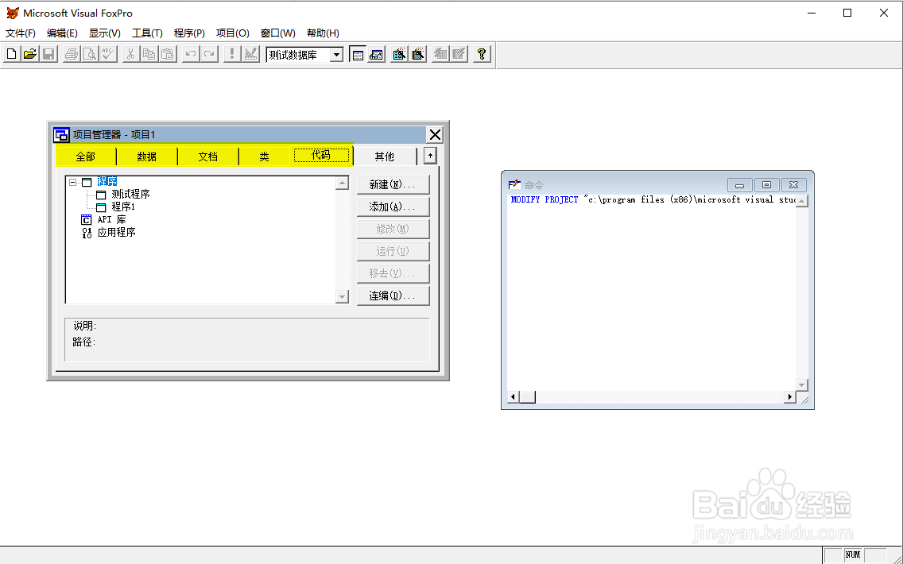Click the New file toolbar icon

click(11, 54)
